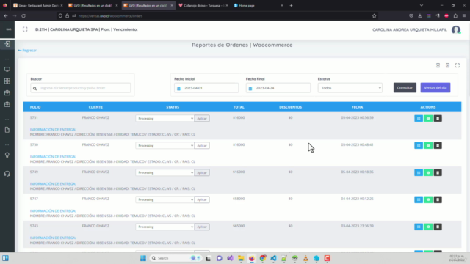The height and width of the screenshot is (264, 470).
Task: Bookmark this page with the star icon
Action: click(374, 16)
